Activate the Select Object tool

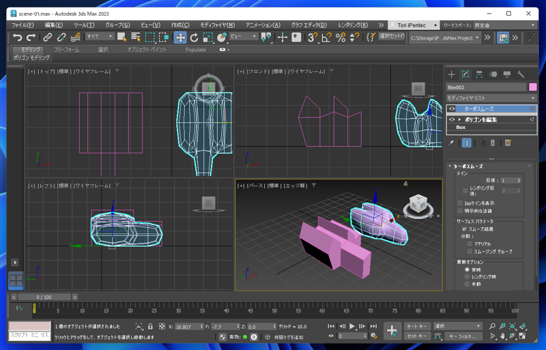[x=122, y=38]
